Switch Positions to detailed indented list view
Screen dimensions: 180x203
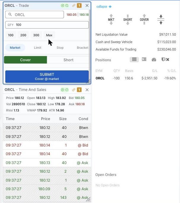point(144,59)
